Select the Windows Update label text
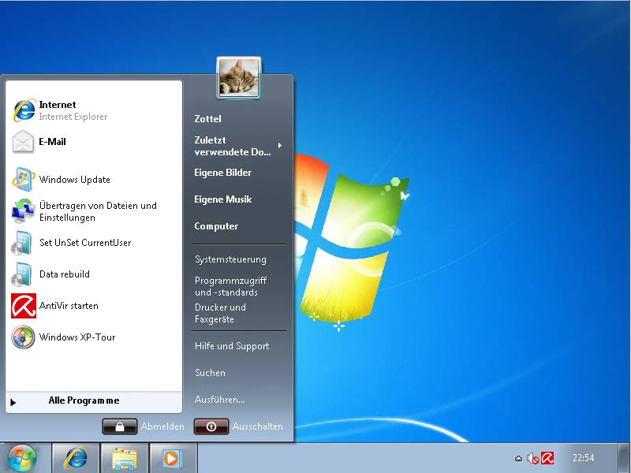This screenshot has height=473, width=631. (x=74, y=180)
